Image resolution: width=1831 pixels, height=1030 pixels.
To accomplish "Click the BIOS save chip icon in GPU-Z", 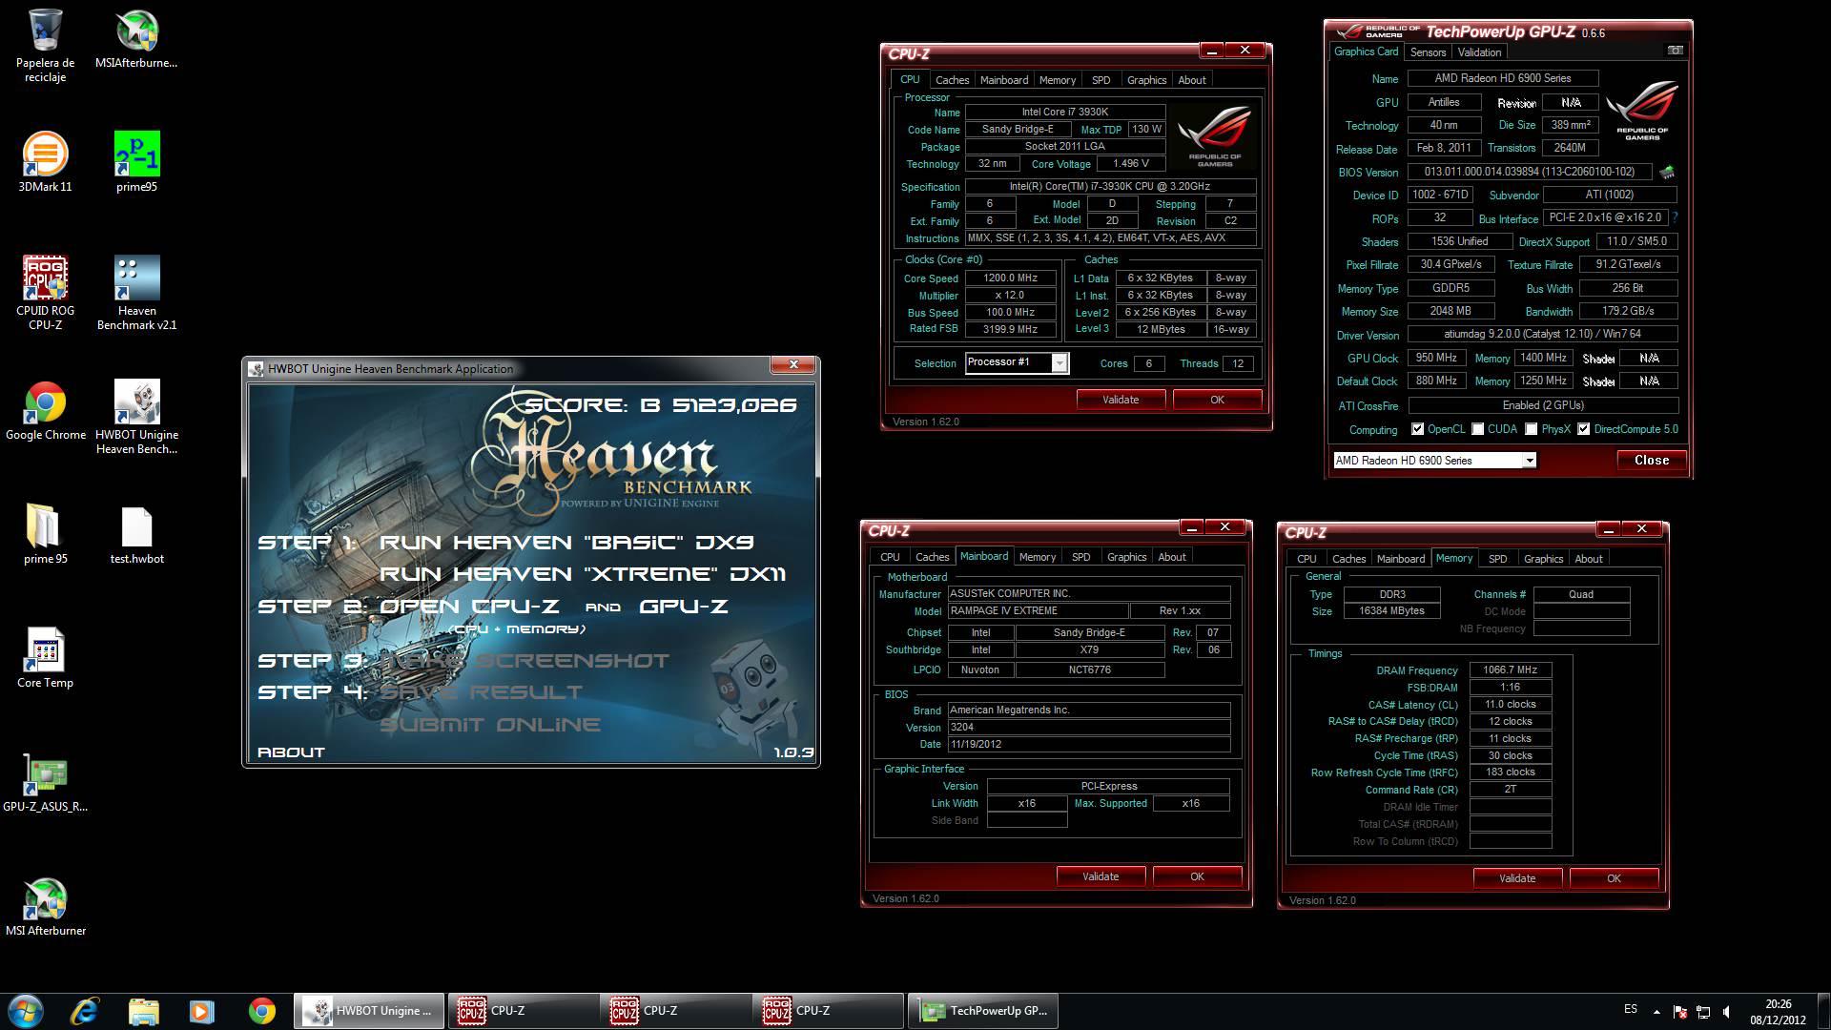I will pyautogui.click(x=1667, y=173).
